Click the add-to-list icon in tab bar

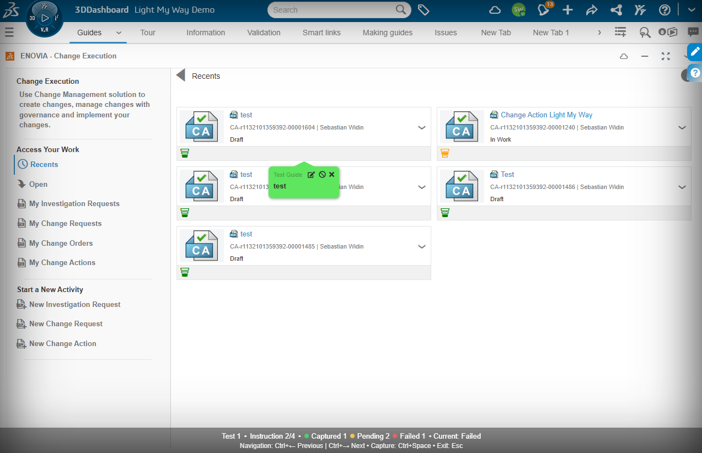(x=620, y=33)
